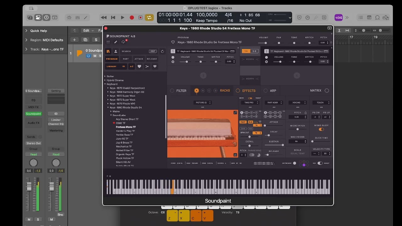Expand the instrument picture to fullscreen
This screenshot has width=402, height=226.
(235, 113)
